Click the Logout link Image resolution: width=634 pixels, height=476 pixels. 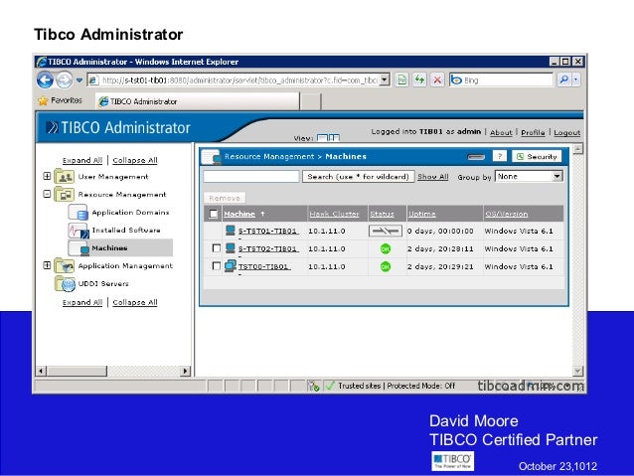pos(566,132)
